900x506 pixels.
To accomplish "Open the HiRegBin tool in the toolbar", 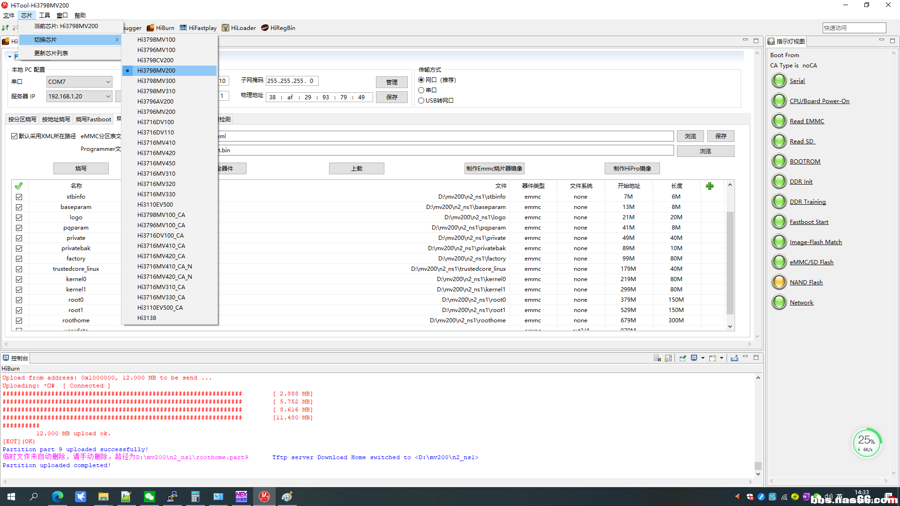I will point(278,28).
